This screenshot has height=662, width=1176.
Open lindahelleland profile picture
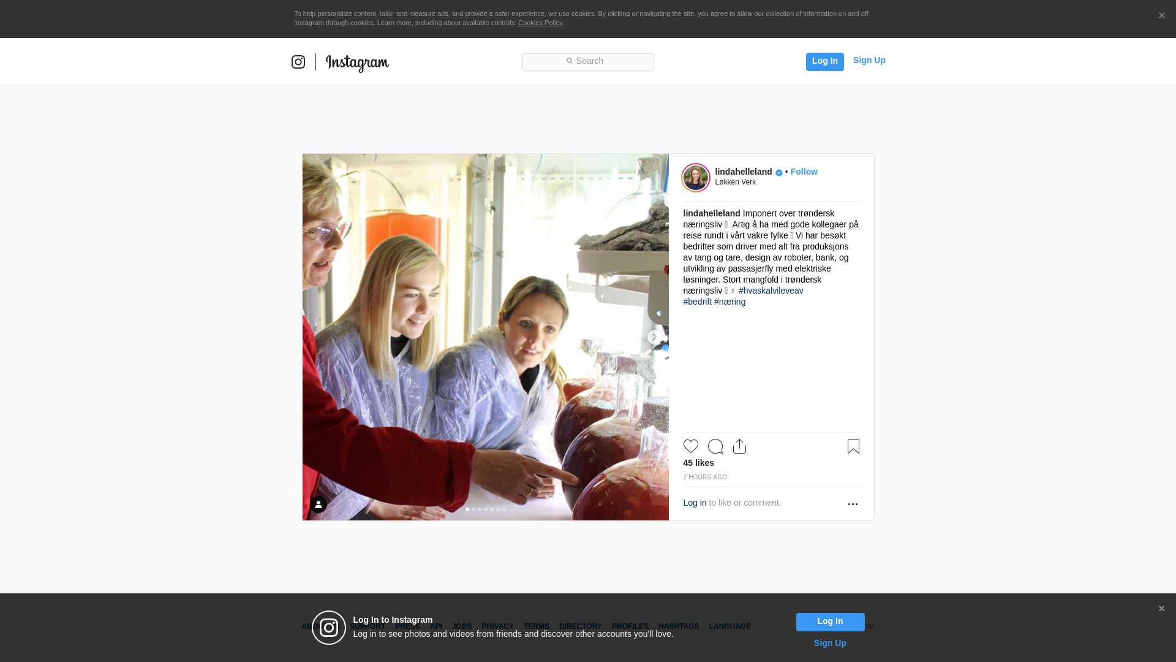pyautogui.click(x=696, y=178)
